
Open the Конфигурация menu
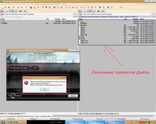coord(46,4)
